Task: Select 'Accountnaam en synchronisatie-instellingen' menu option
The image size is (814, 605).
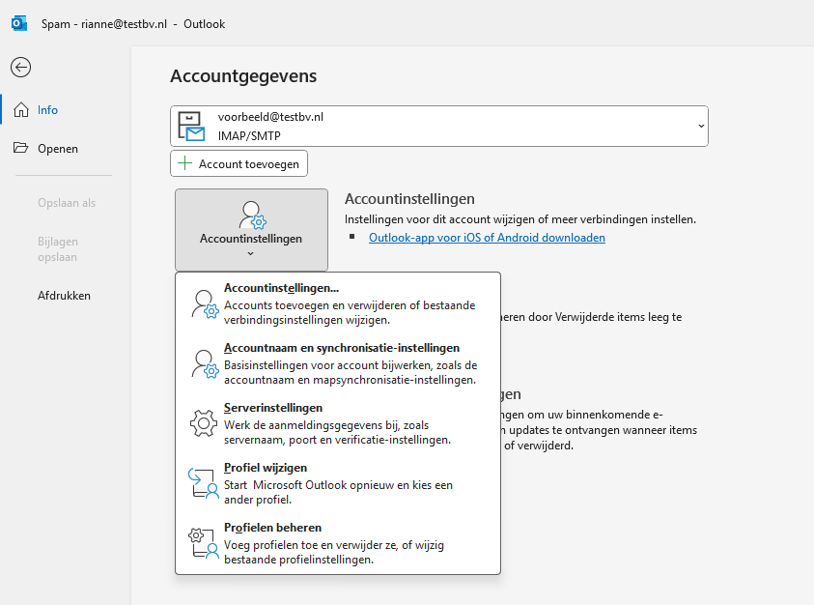Action: pos(340,347)
